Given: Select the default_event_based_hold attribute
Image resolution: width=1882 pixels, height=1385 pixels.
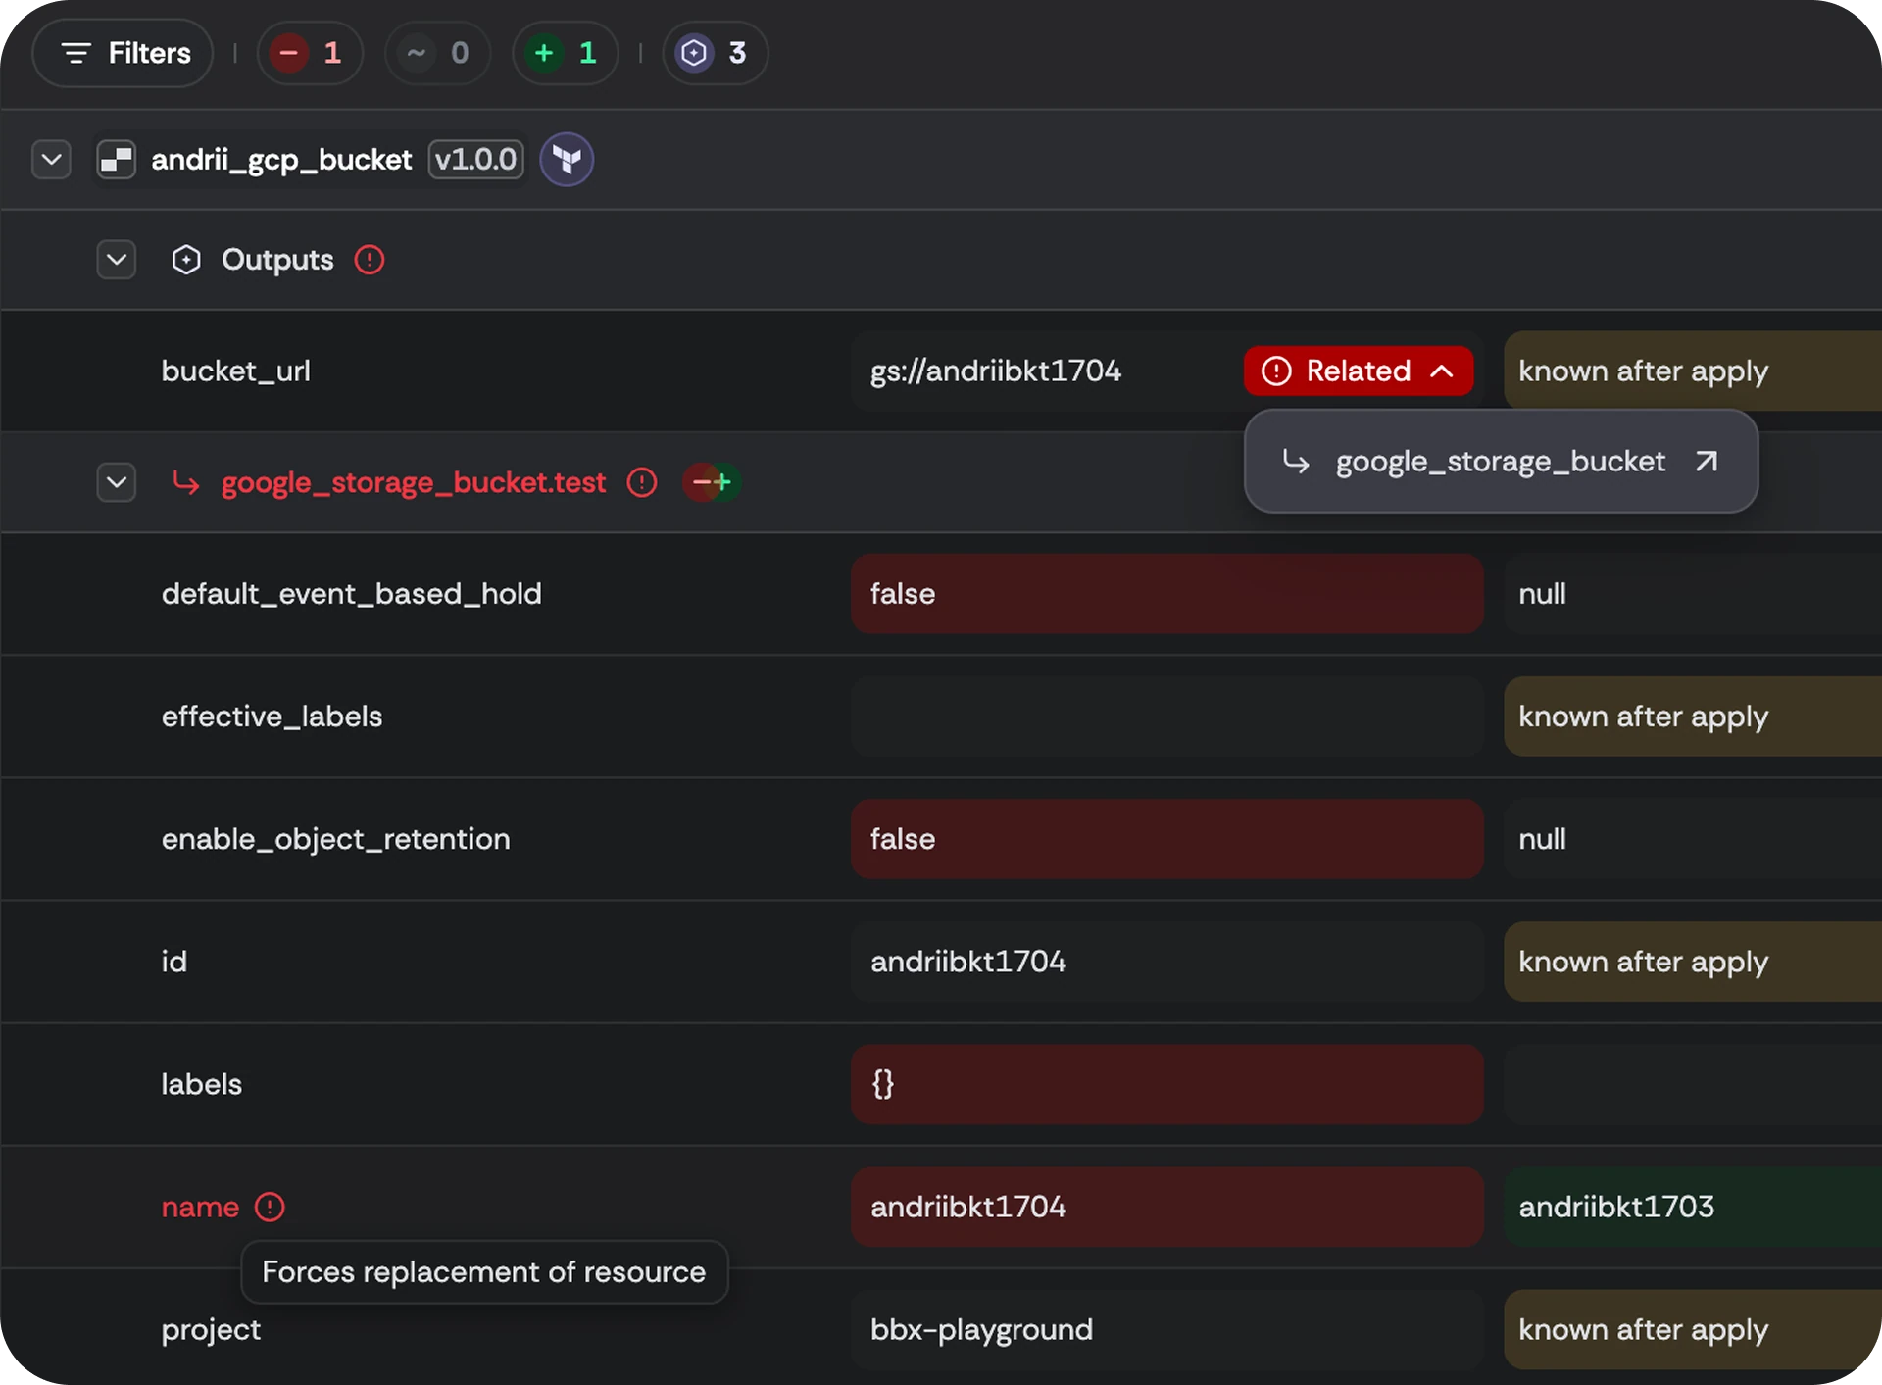Looking at the screenshot, I should pyautogui.click(x=351, y=594).
